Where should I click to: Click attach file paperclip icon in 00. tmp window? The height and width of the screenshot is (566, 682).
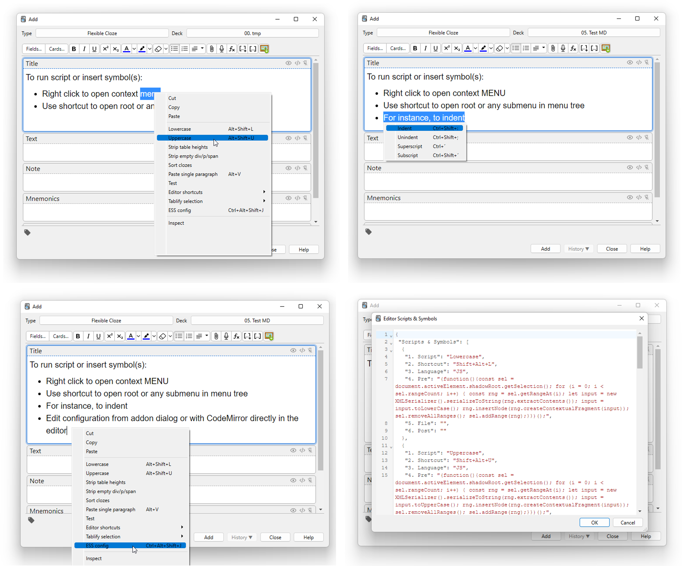tap(212, 49)
